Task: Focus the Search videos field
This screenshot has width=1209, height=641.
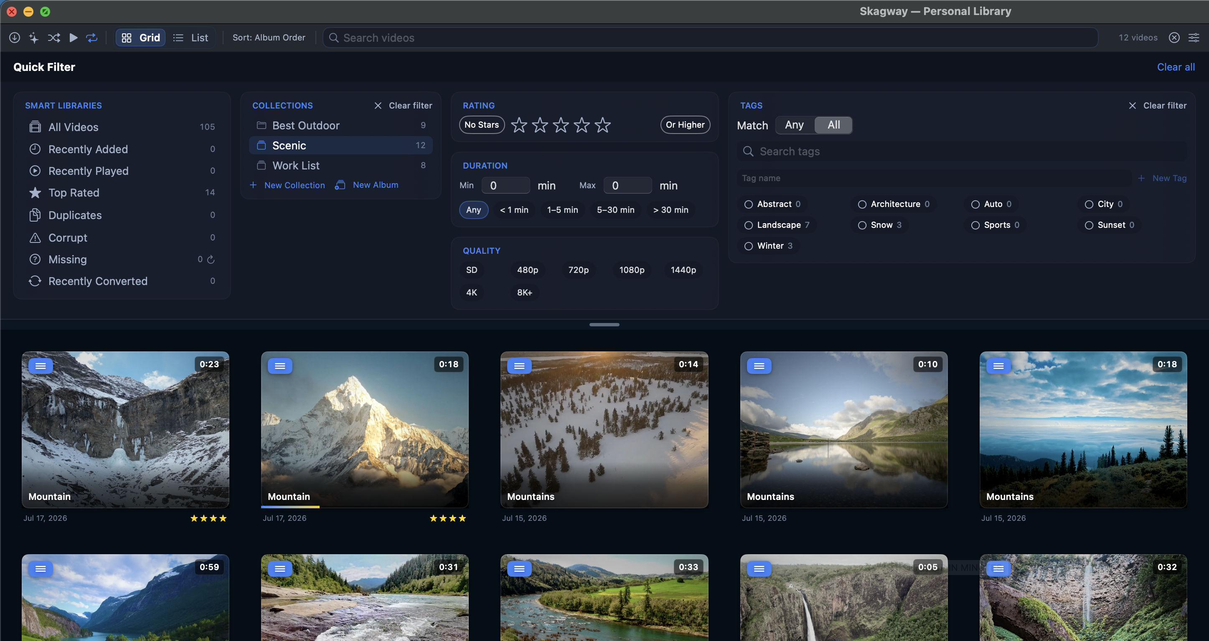Action: pyautogui.click(x=710, y=38)
